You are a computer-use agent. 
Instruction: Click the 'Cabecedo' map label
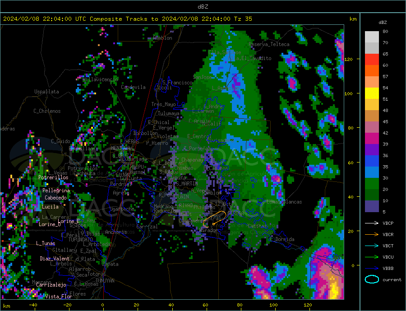[x=55, y=198]
